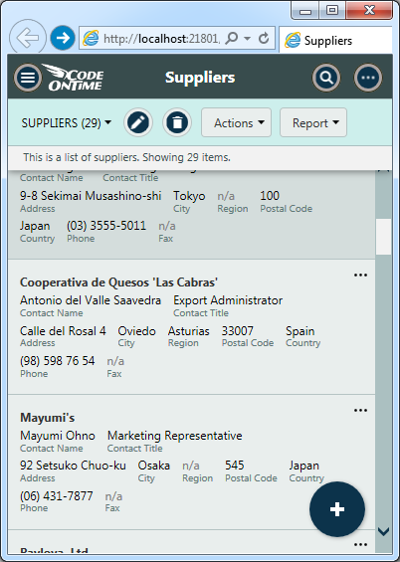Click the address bar search magnifier

[232, 38]
